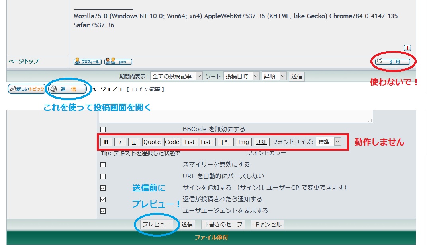Click the 下書きのセーブ save draft button
427x245 pixels.
(223, 224)
